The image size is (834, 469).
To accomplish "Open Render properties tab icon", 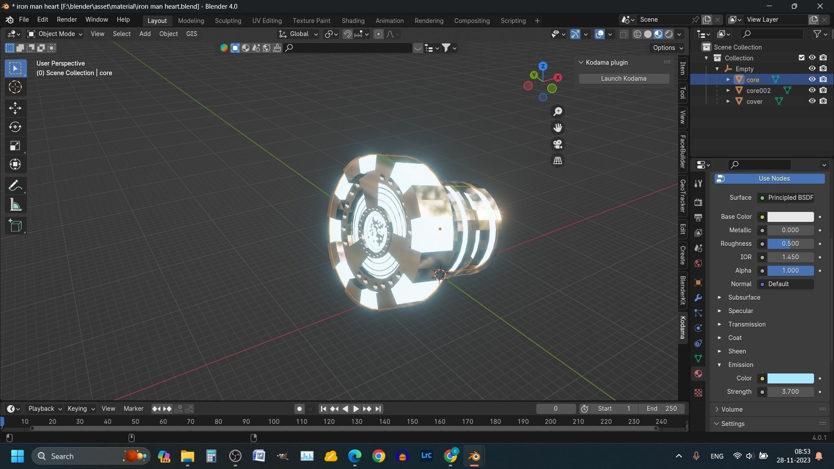I will (698, 202).
